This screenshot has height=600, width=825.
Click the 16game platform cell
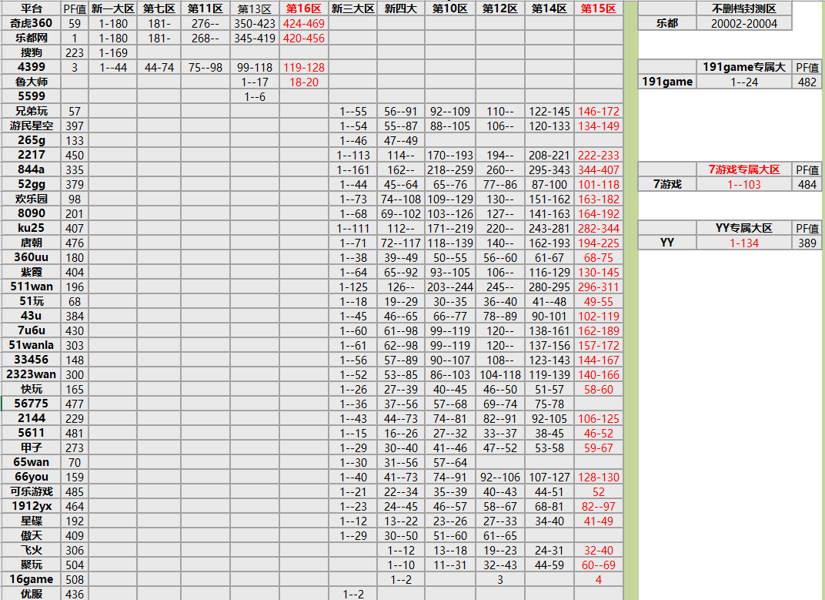pos(31,579)
